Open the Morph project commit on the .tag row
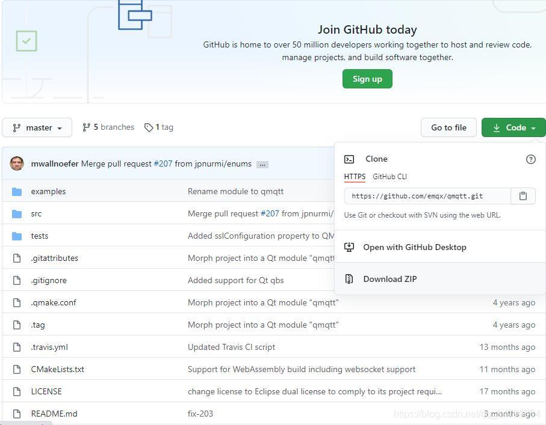546x425 pixels. coord(263,325)
